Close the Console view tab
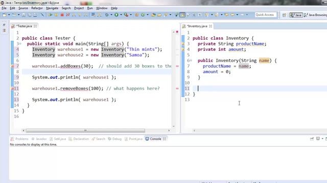Screen dimensions: 327x183 pyautogui.click(x=165, y=139)
